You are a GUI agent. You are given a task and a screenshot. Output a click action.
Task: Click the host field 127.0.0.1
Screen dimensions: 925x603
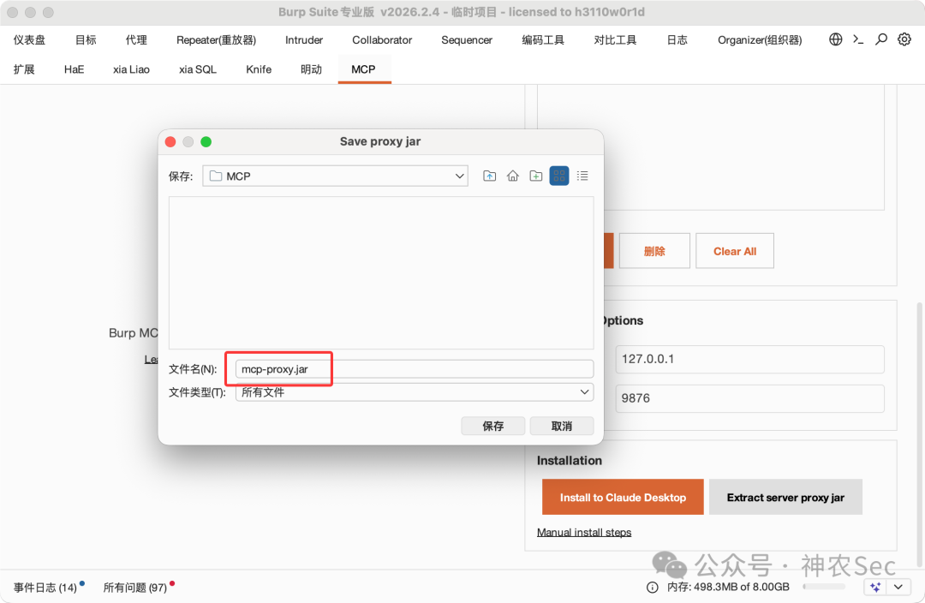pyautogui.click(x=749, y=359)
